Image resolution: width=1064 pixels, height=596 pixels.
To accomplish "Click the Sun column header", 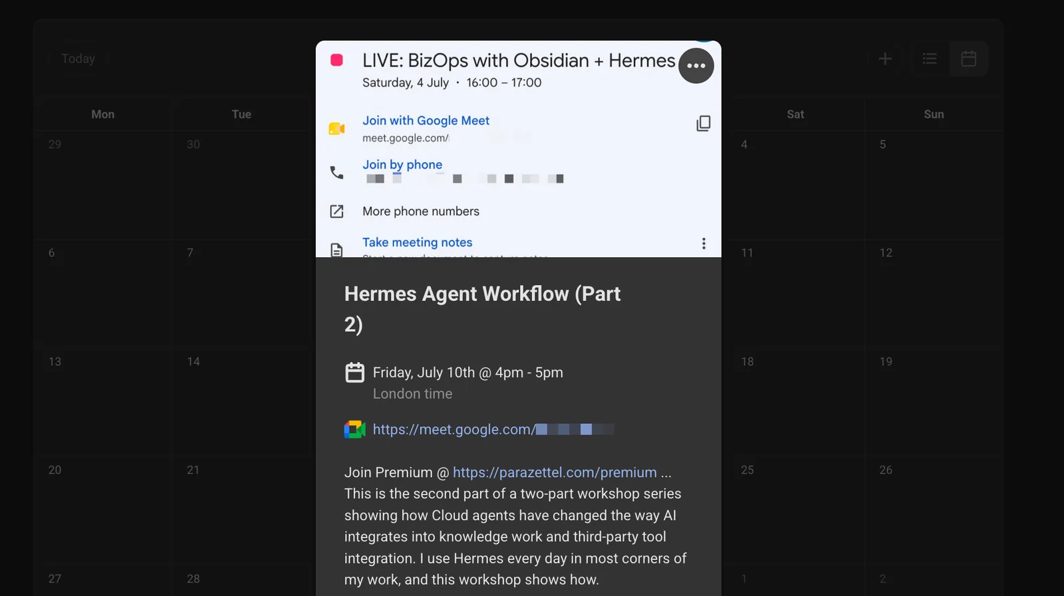I will (x=934, y=114).
